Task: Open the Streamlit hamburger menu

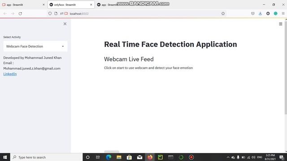Action: 281,24
